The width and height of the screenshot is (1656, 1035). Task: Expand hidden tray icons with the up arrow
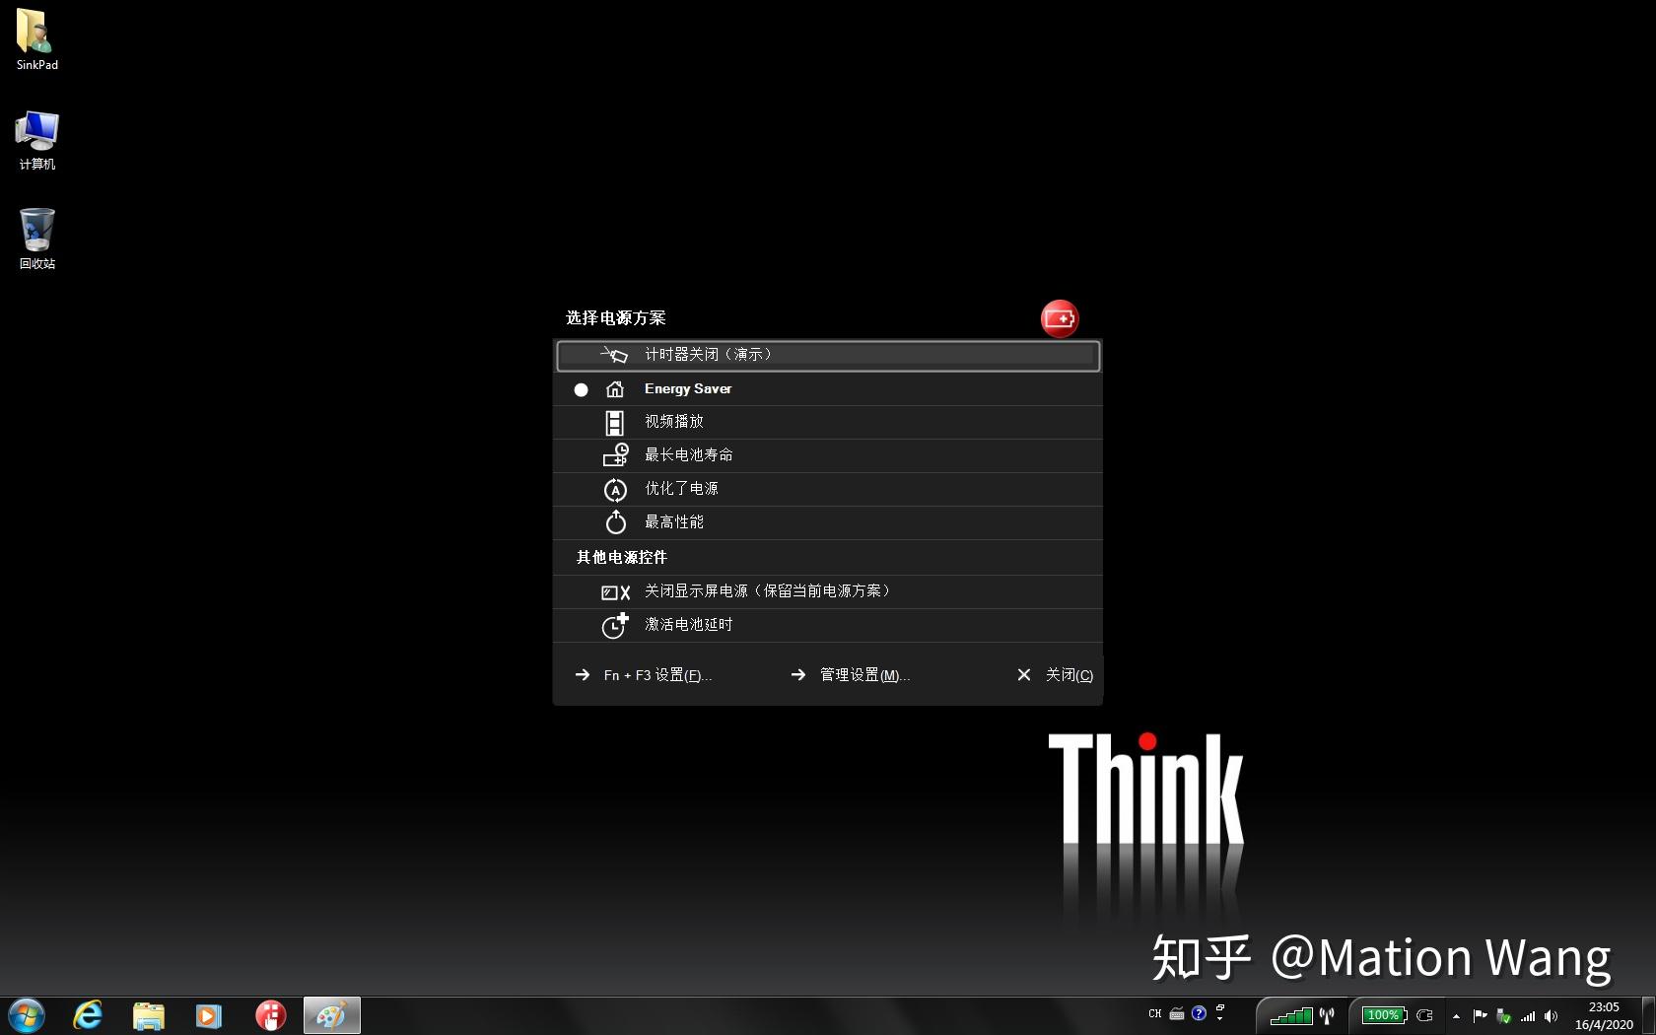point(1457,1016)
